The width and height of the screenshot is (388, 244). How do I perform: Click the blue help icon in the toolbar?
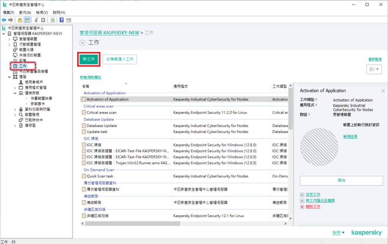pyautogui.click(x=61, y=20)
